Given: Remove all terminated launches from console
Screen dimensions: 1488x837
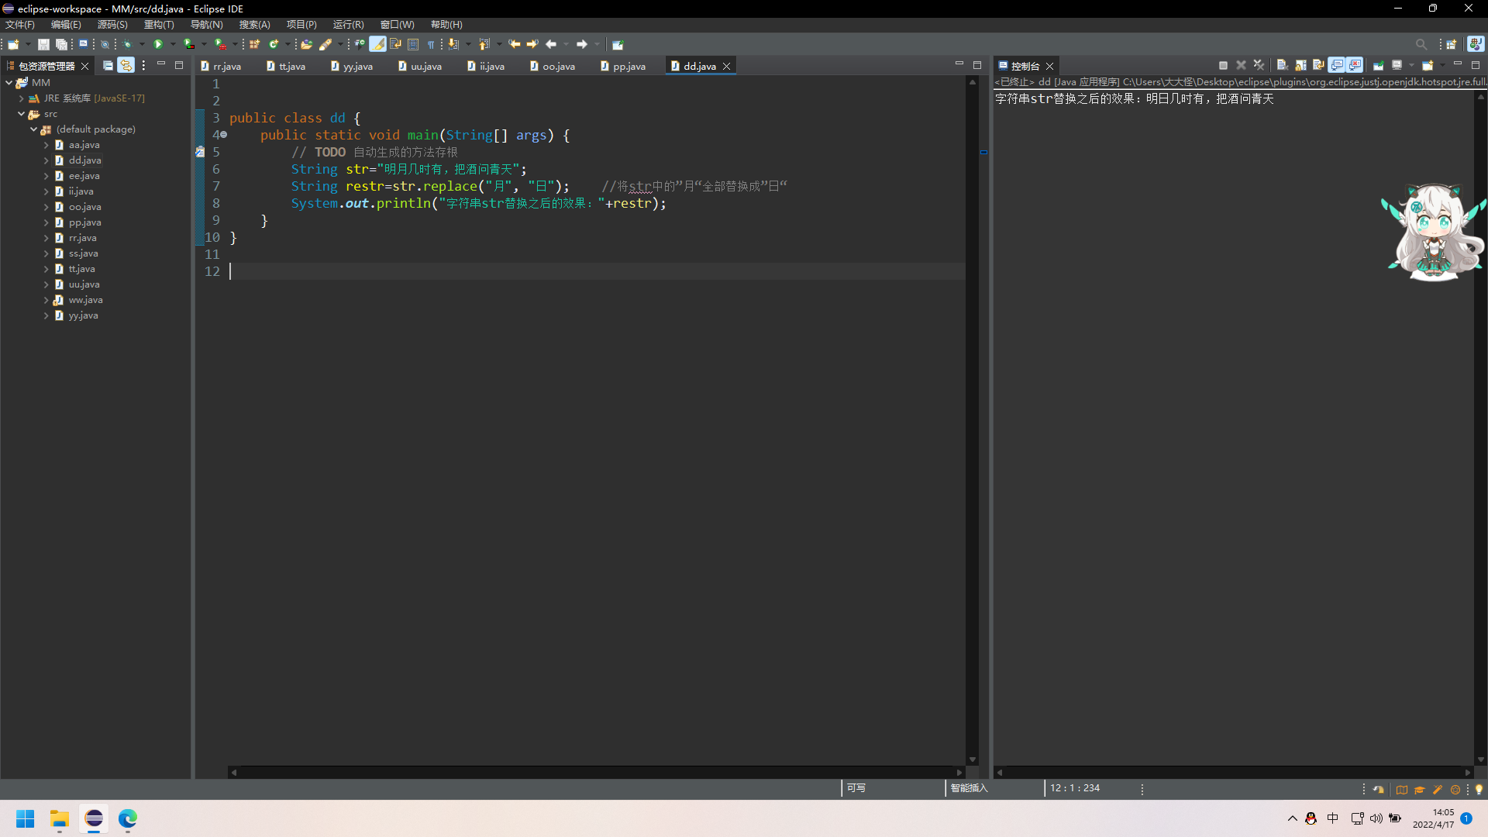Looking at the screenshot, I should [1258, 67].
